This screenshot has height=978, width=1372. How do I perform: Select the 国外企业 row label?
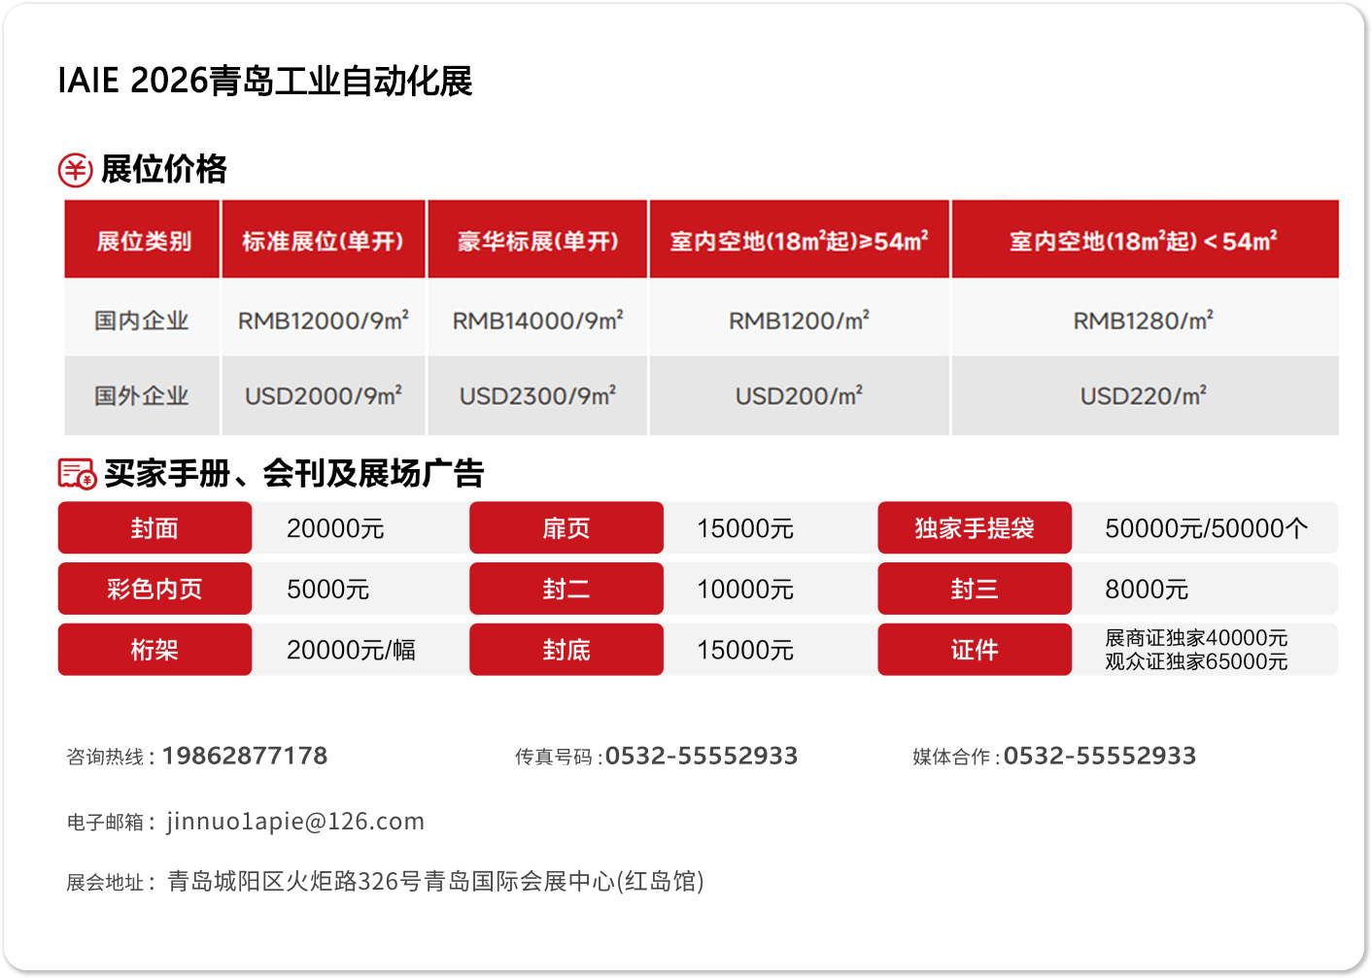point(142,396)
